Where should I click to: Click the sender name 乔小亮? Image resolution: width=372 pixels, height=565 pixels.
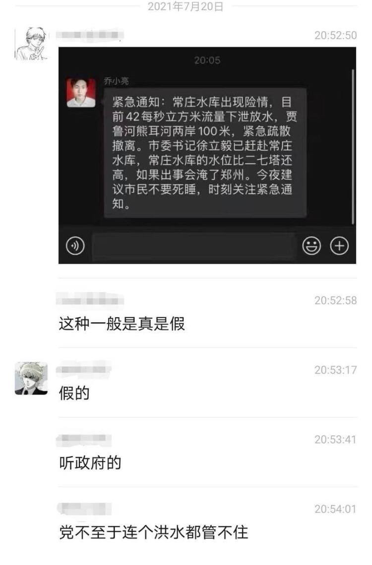(x=117, y=81)
